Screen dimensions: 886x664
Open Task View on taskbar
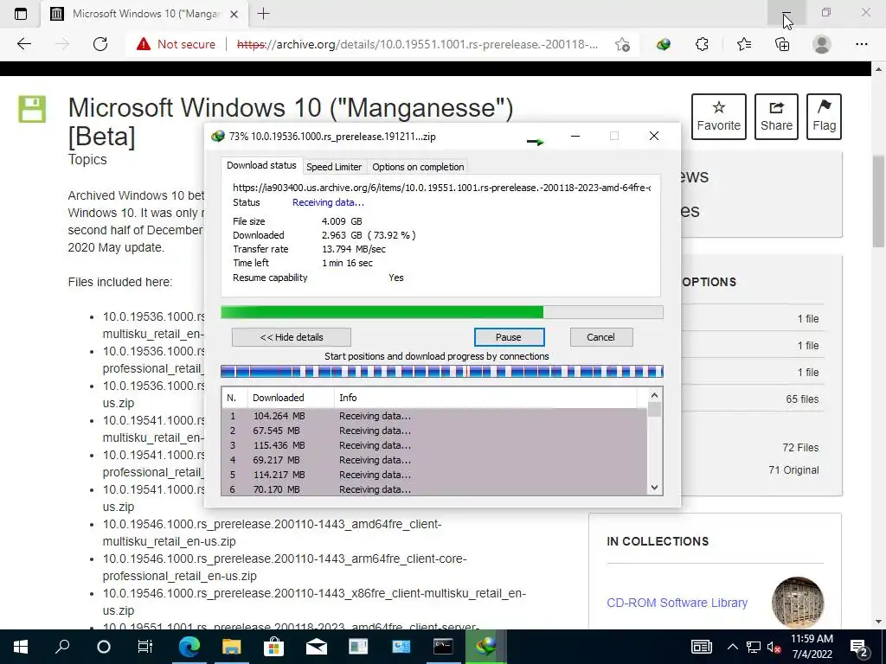pos(145,647)
